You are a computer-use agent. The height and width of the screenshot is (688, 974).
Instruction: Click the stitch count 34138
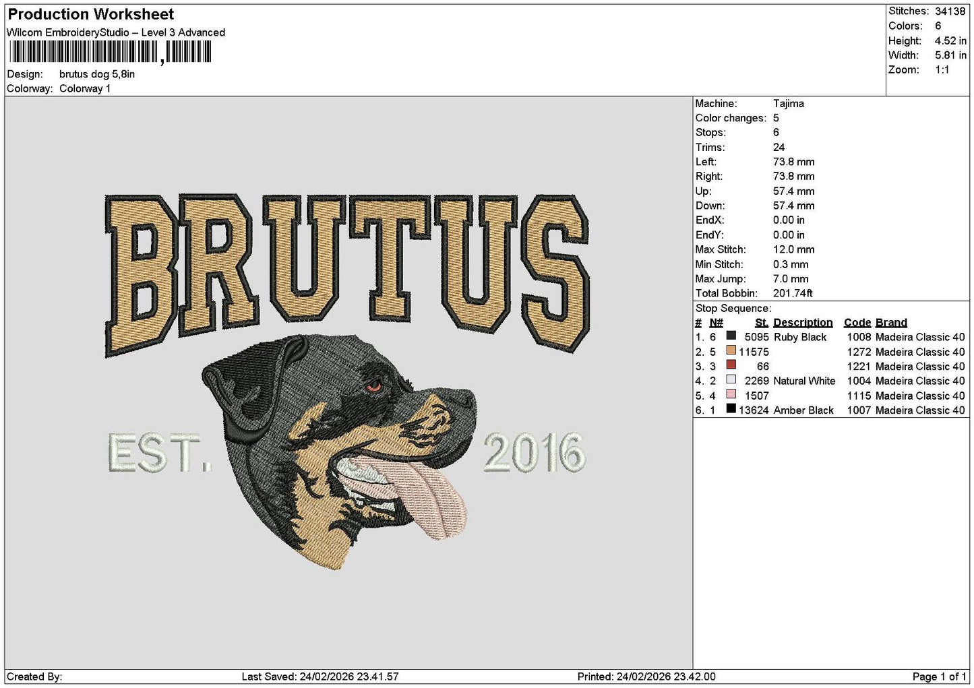(950, 11)
